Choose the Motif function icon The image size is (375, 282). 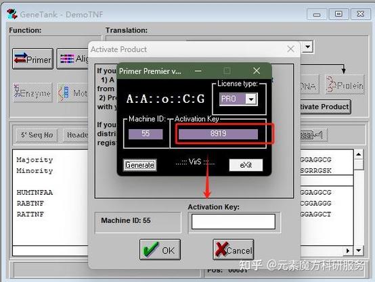[x=72, y=93]
